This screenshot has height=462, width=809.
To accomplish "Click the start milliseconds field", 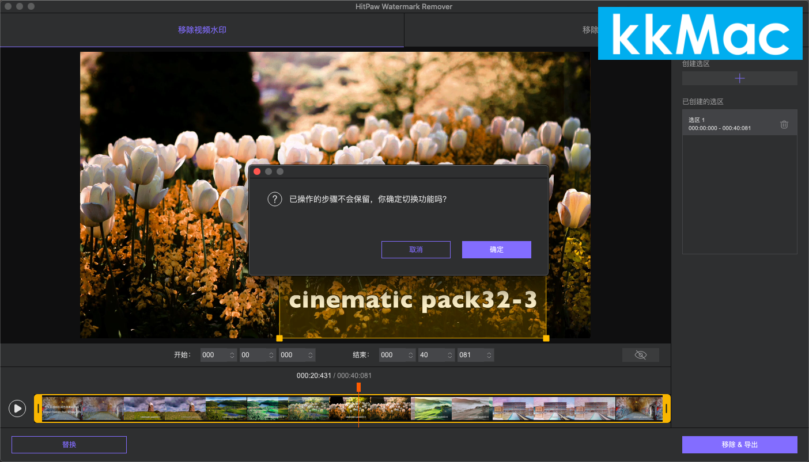I will coord(297,355).
